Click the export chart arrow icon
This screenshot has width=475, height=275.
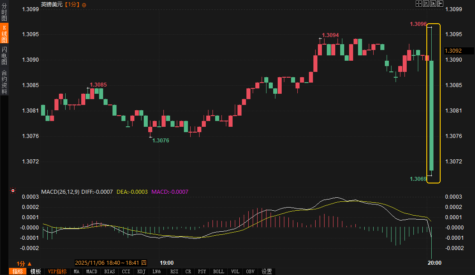pyautogui.click(x=440, y=4)
